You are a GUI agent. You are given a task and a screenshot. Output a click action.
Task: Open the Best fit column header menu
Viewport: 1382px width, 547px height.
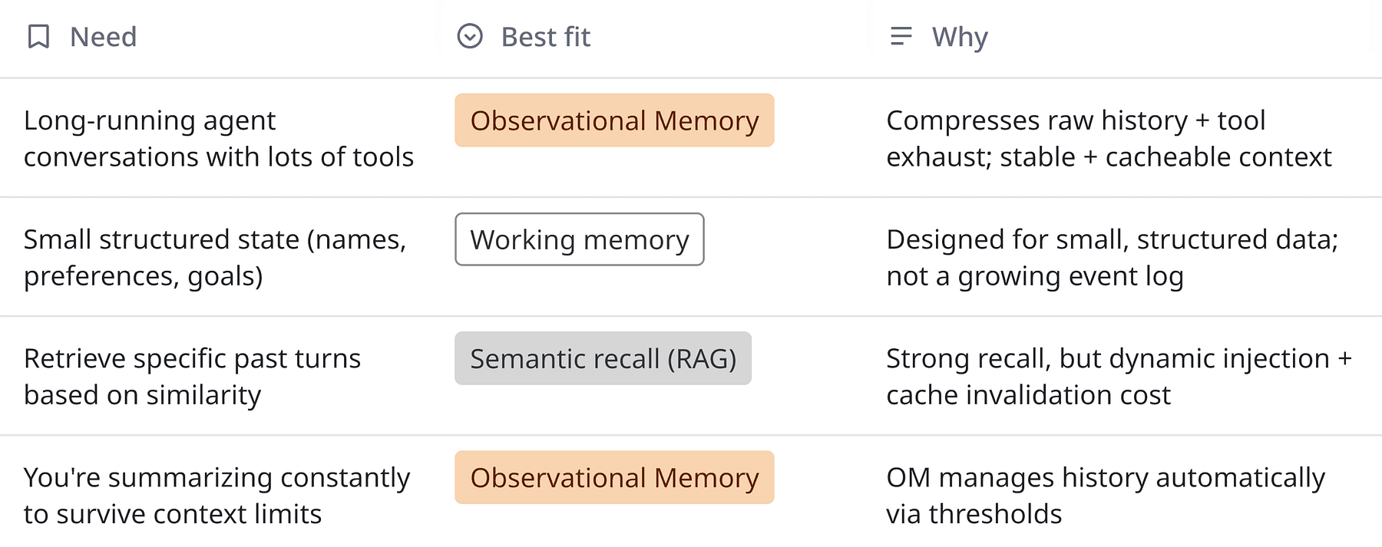click(545, 37)
